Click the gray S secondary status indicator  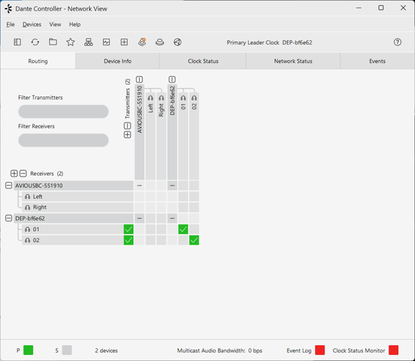point(67,350)
